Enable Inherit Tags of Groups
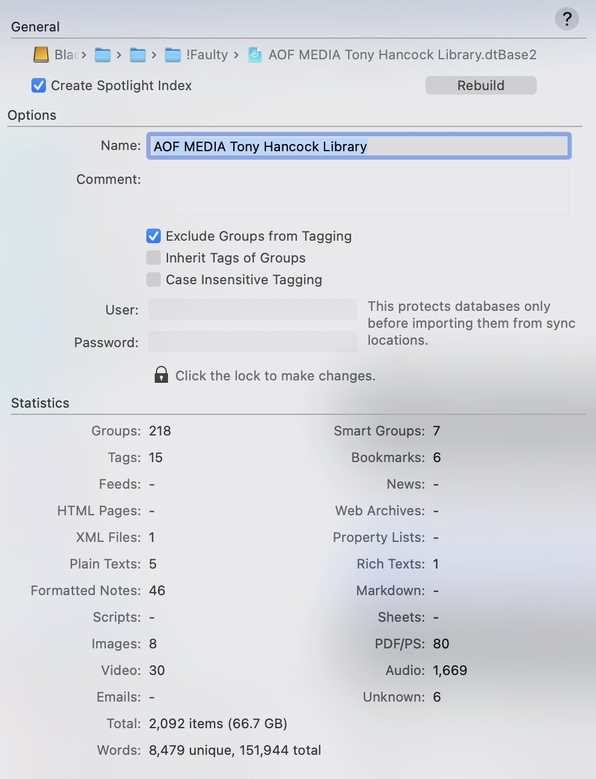This screenshot has height=779, width=596. click(154, 258)
